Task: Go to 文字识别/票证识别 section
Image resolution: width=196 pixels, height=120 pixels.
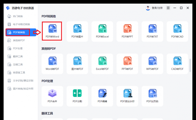Action: pos(21,81)
